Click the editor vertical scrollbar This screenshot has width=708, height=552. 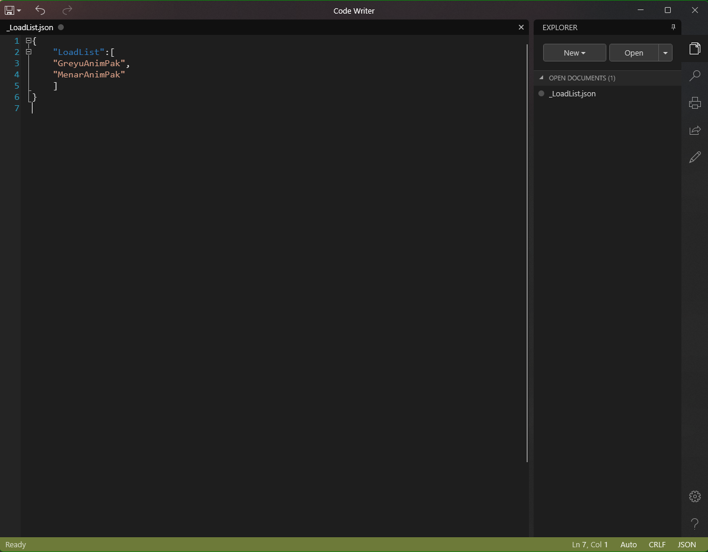(x=527, y=253)
